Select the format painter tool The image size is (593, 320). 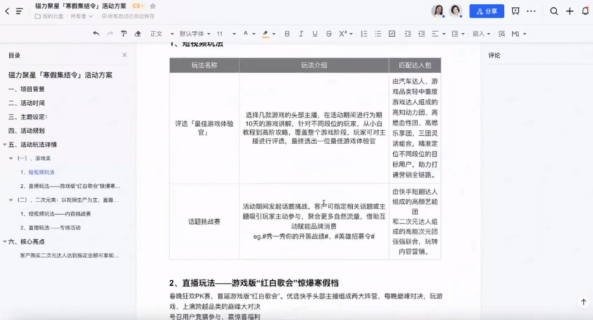click(x=124, y=34)
